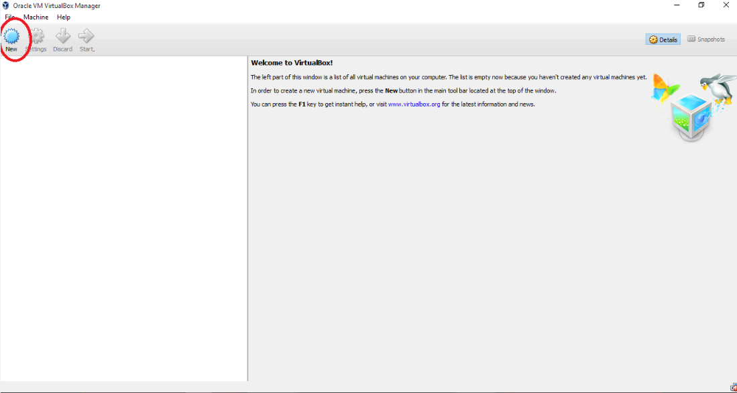Open the Machine menu
The image size is (737, 393).
tap(36, 17)
